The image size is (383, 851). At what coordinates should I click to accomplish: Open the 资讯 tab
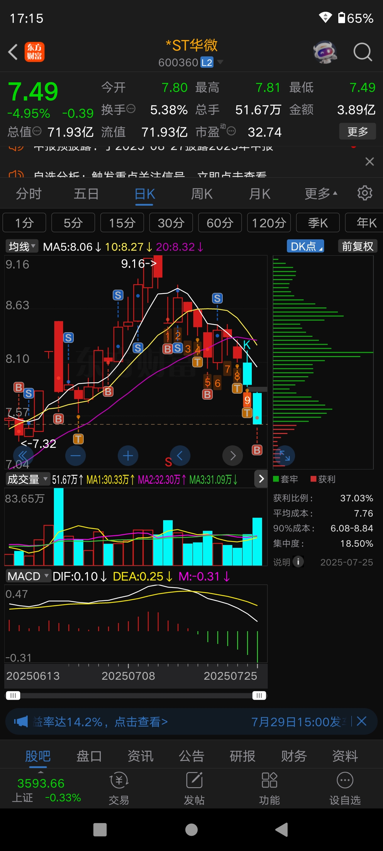(140, 756)
